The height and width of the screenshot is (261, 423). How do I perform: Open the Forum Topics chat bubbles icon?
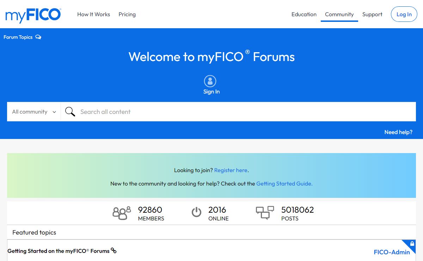coord(38,37)
